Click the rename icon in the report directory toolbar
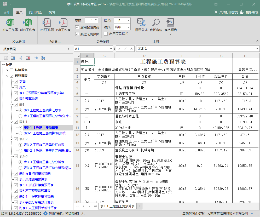 click(21, 58)
